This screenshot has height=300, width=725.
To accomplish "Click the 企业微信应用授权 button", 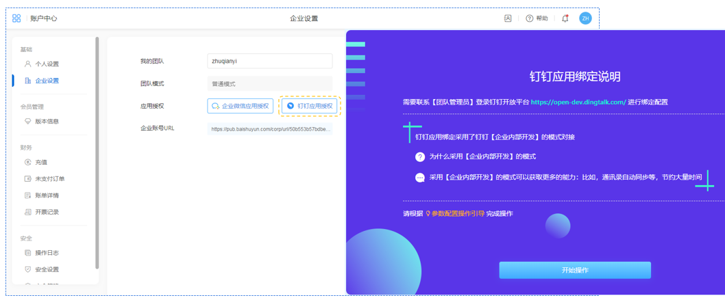I will 241,106.
